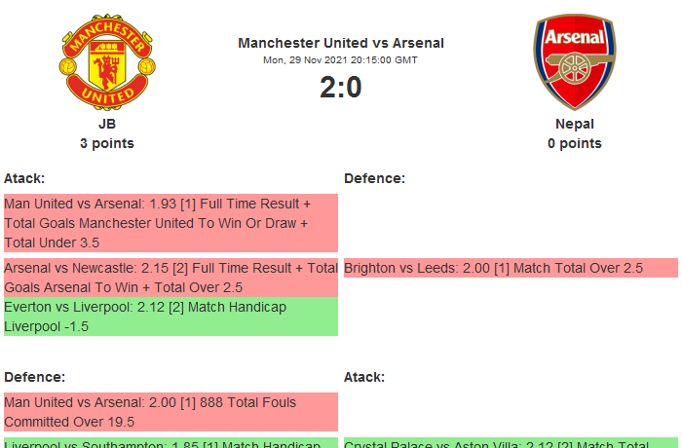Click the 2:0 match score

coord(341,88)
